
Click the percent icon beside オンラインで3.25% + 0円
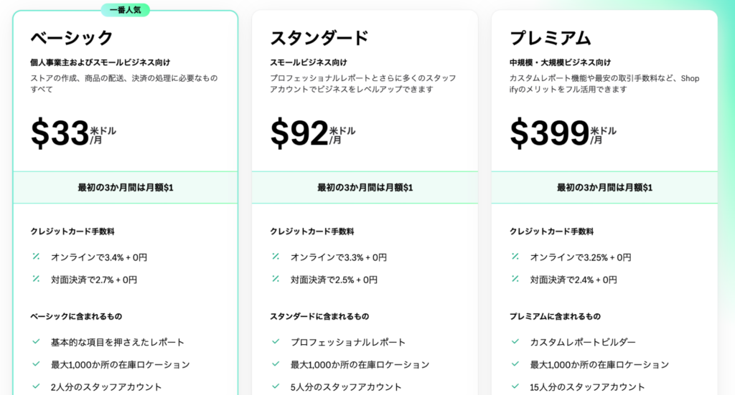(x=515, y=257)
